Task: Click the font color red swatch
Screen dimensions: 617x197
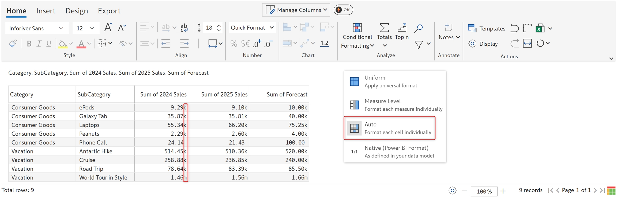Action: pos(81,44)
